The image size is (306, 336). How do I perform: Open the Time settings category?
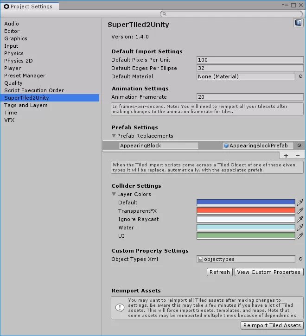[x=11, y=113]
